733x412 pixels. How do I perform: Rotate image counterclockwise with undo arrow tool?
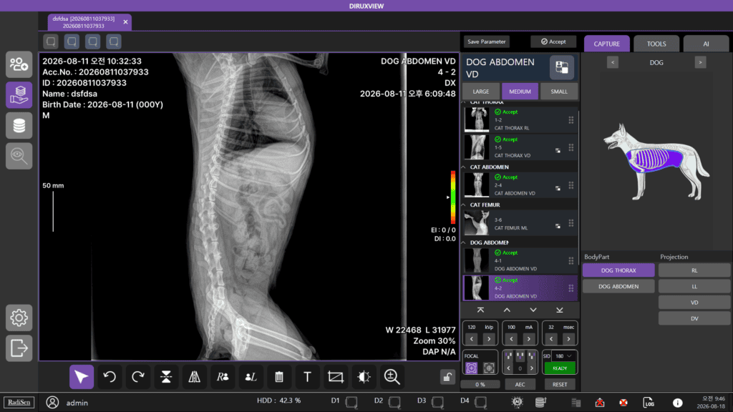[110, 377]
